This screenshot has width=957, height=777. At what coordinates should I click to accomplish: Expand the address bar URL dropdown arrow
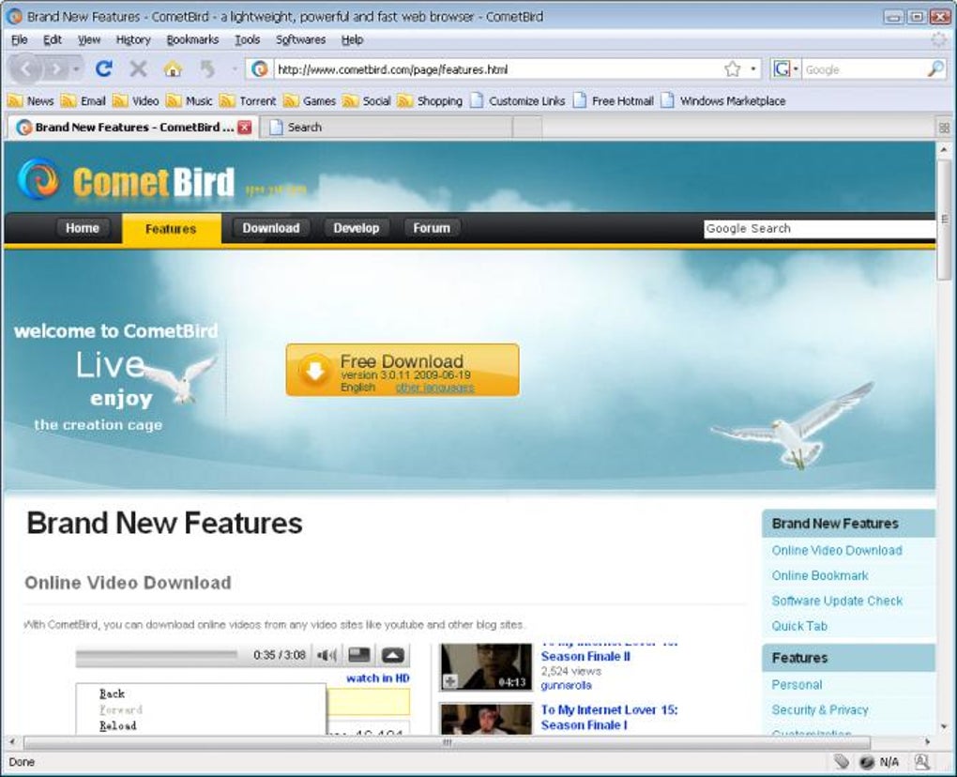pyautogui.click(x=753, y=69)
